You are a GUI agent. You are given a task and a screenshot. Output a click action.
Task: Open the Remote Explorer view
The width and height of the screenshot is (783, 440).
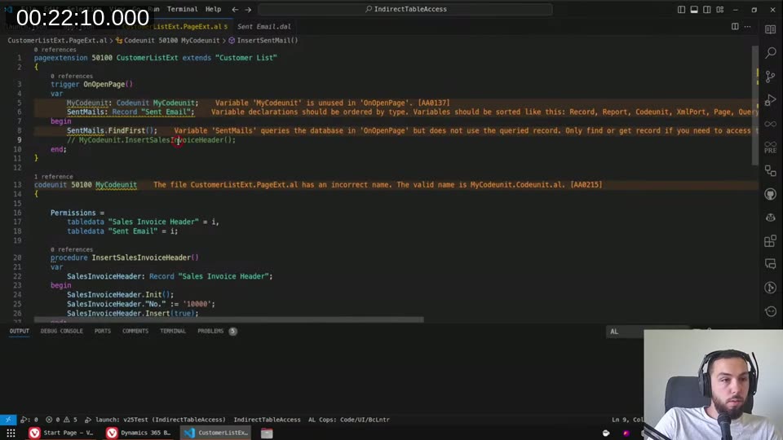(771, 170)
